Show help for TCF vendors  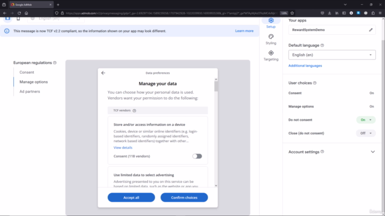coord(134,110)
